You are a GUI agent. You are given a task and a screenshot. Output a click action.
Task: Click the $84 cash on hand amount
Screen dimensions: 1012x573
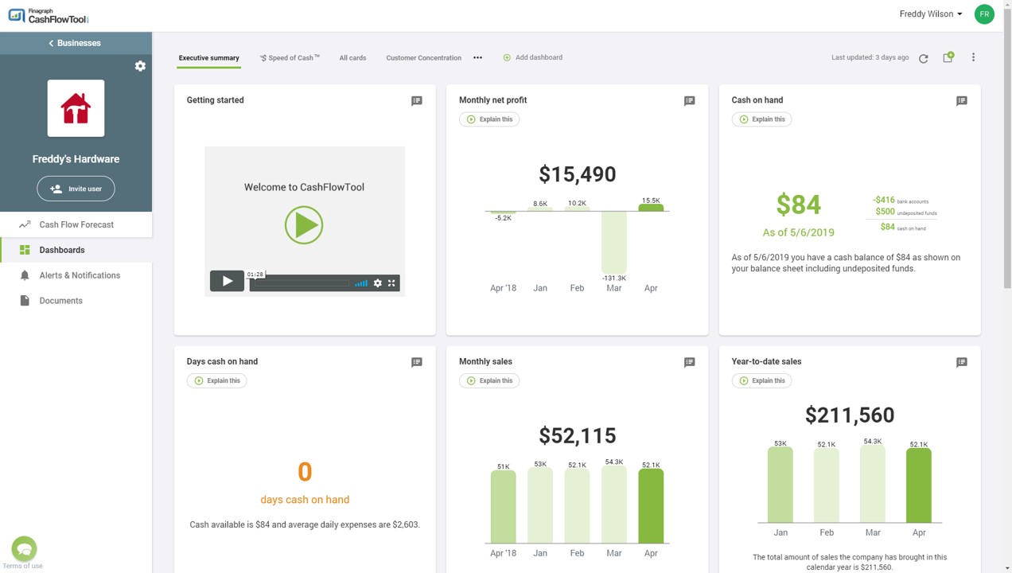(x=798, y=205)
